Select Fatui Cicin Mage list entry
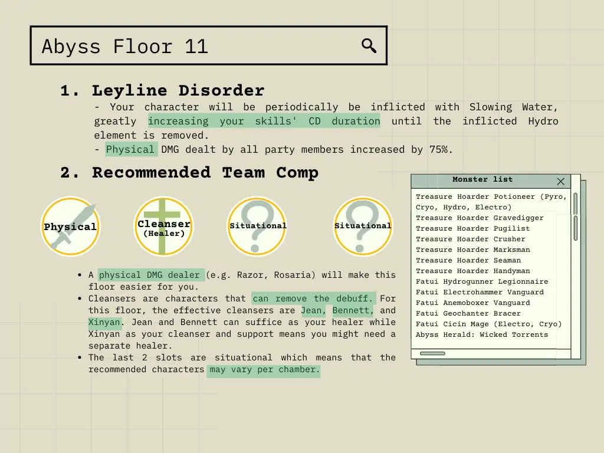 coord(488,324)
